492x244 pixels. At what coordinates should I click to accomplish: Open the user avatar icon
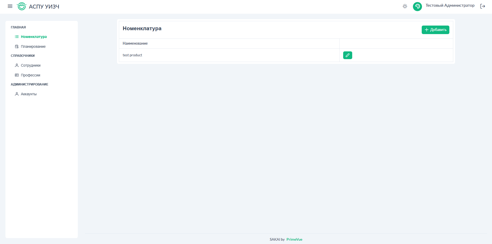click(417, 6)
